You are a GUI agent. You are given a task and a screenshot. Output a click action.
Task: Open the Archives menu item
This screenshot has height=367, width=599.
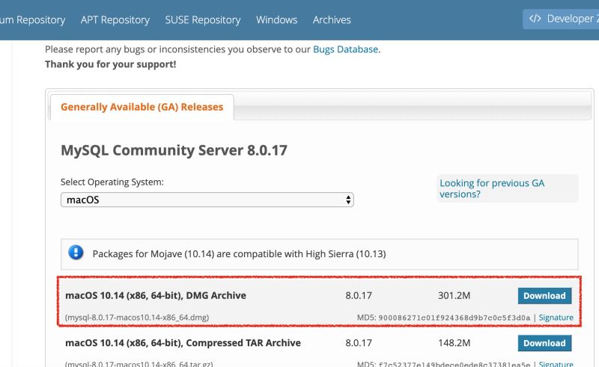pyautogui.click(x=332, y=19)
